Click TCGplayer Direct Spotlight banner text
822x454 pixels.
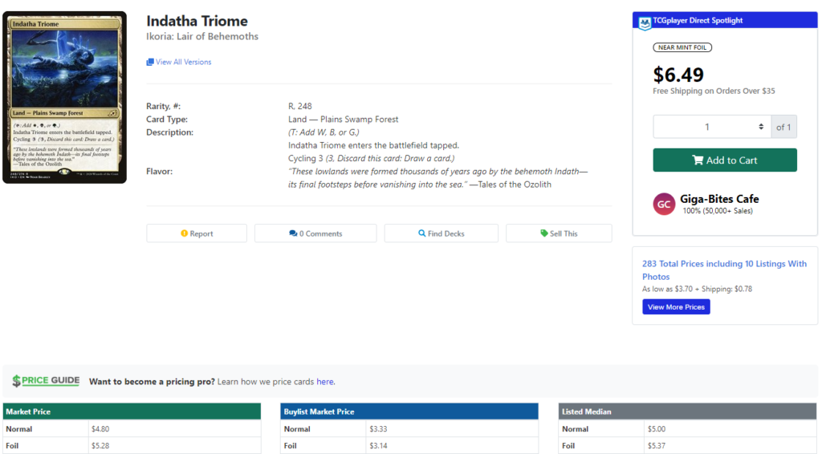[x=698, y=20]
